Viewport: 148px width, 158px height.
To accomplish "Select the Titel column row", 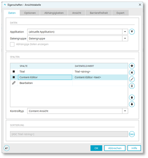I will coord(69,72).
